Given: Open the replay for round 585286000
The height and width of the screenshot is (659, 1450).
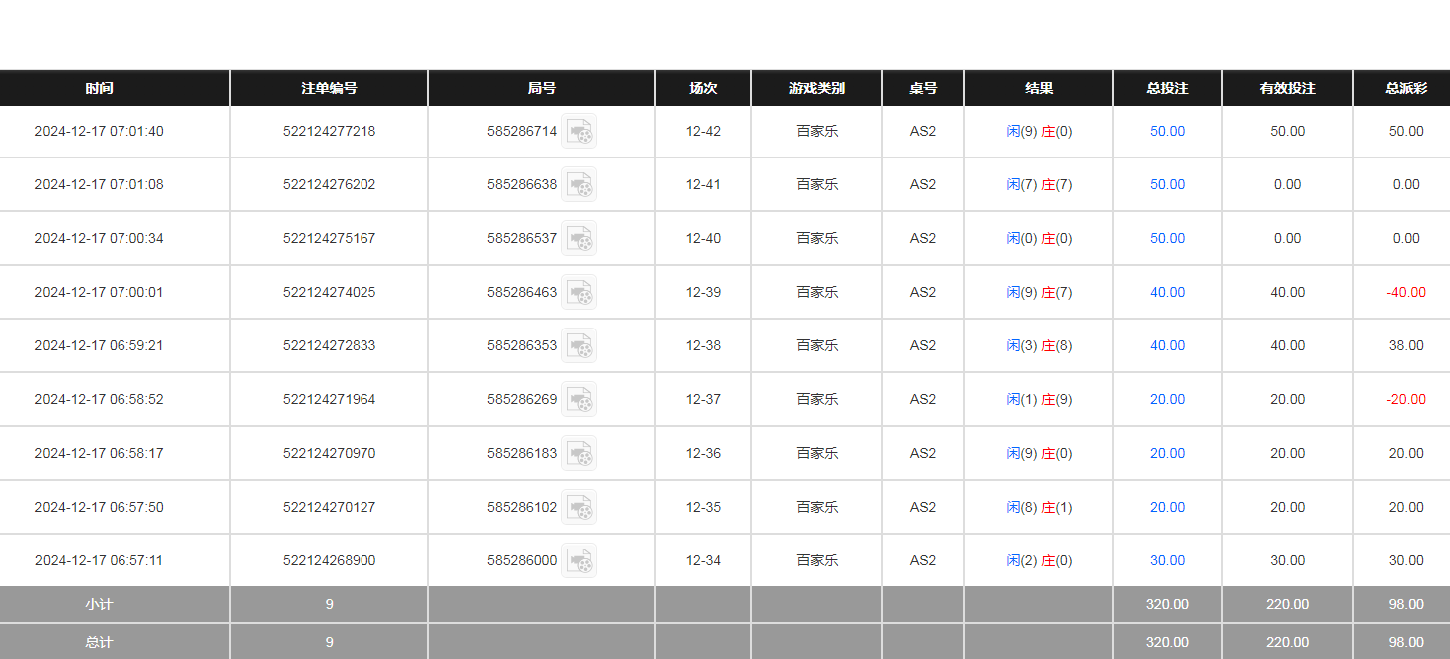Looking at the screenshot, I should click(578, 560).
